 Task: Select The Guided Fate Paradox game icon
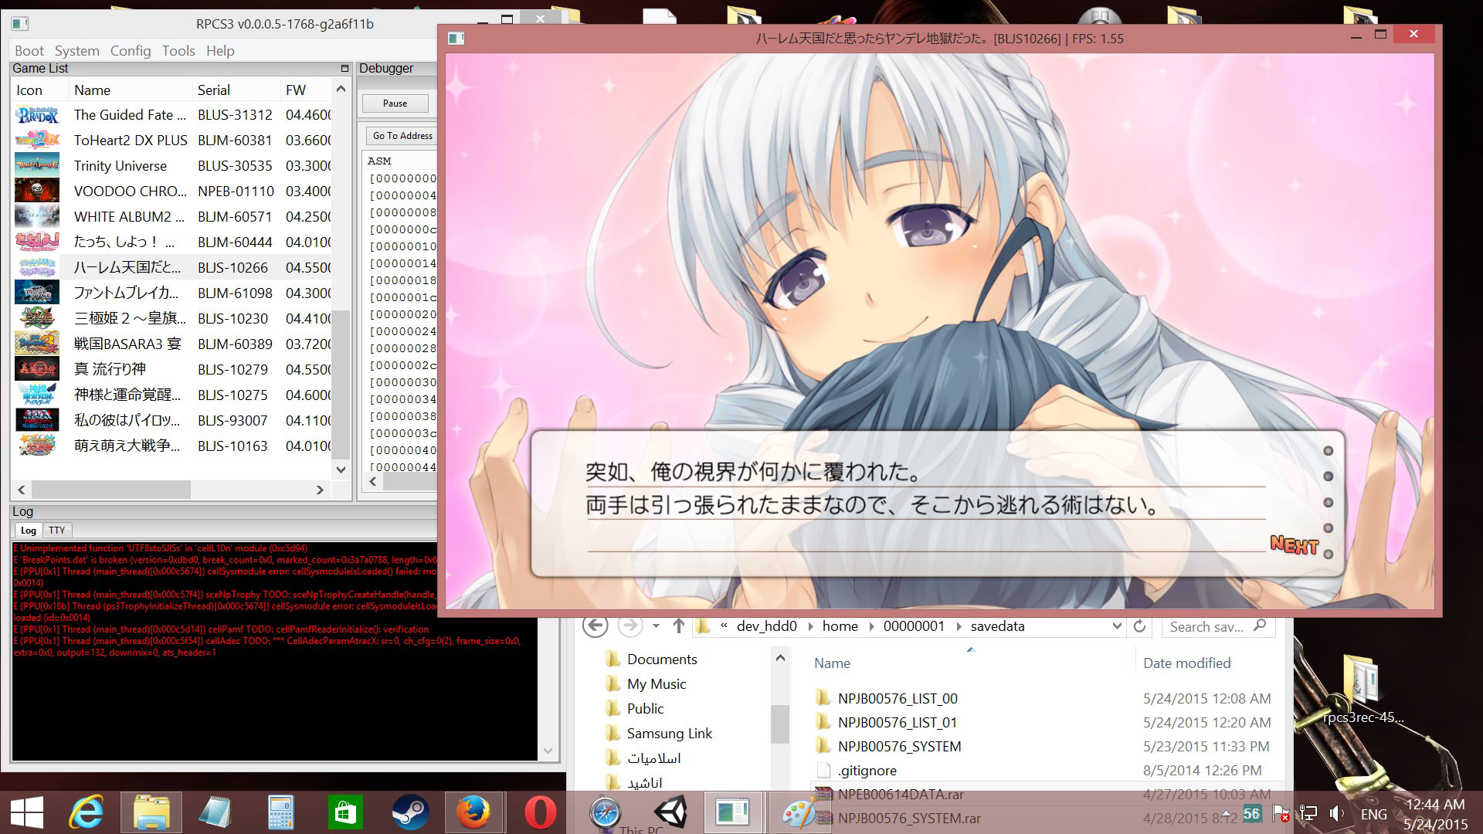coord(37,115)
